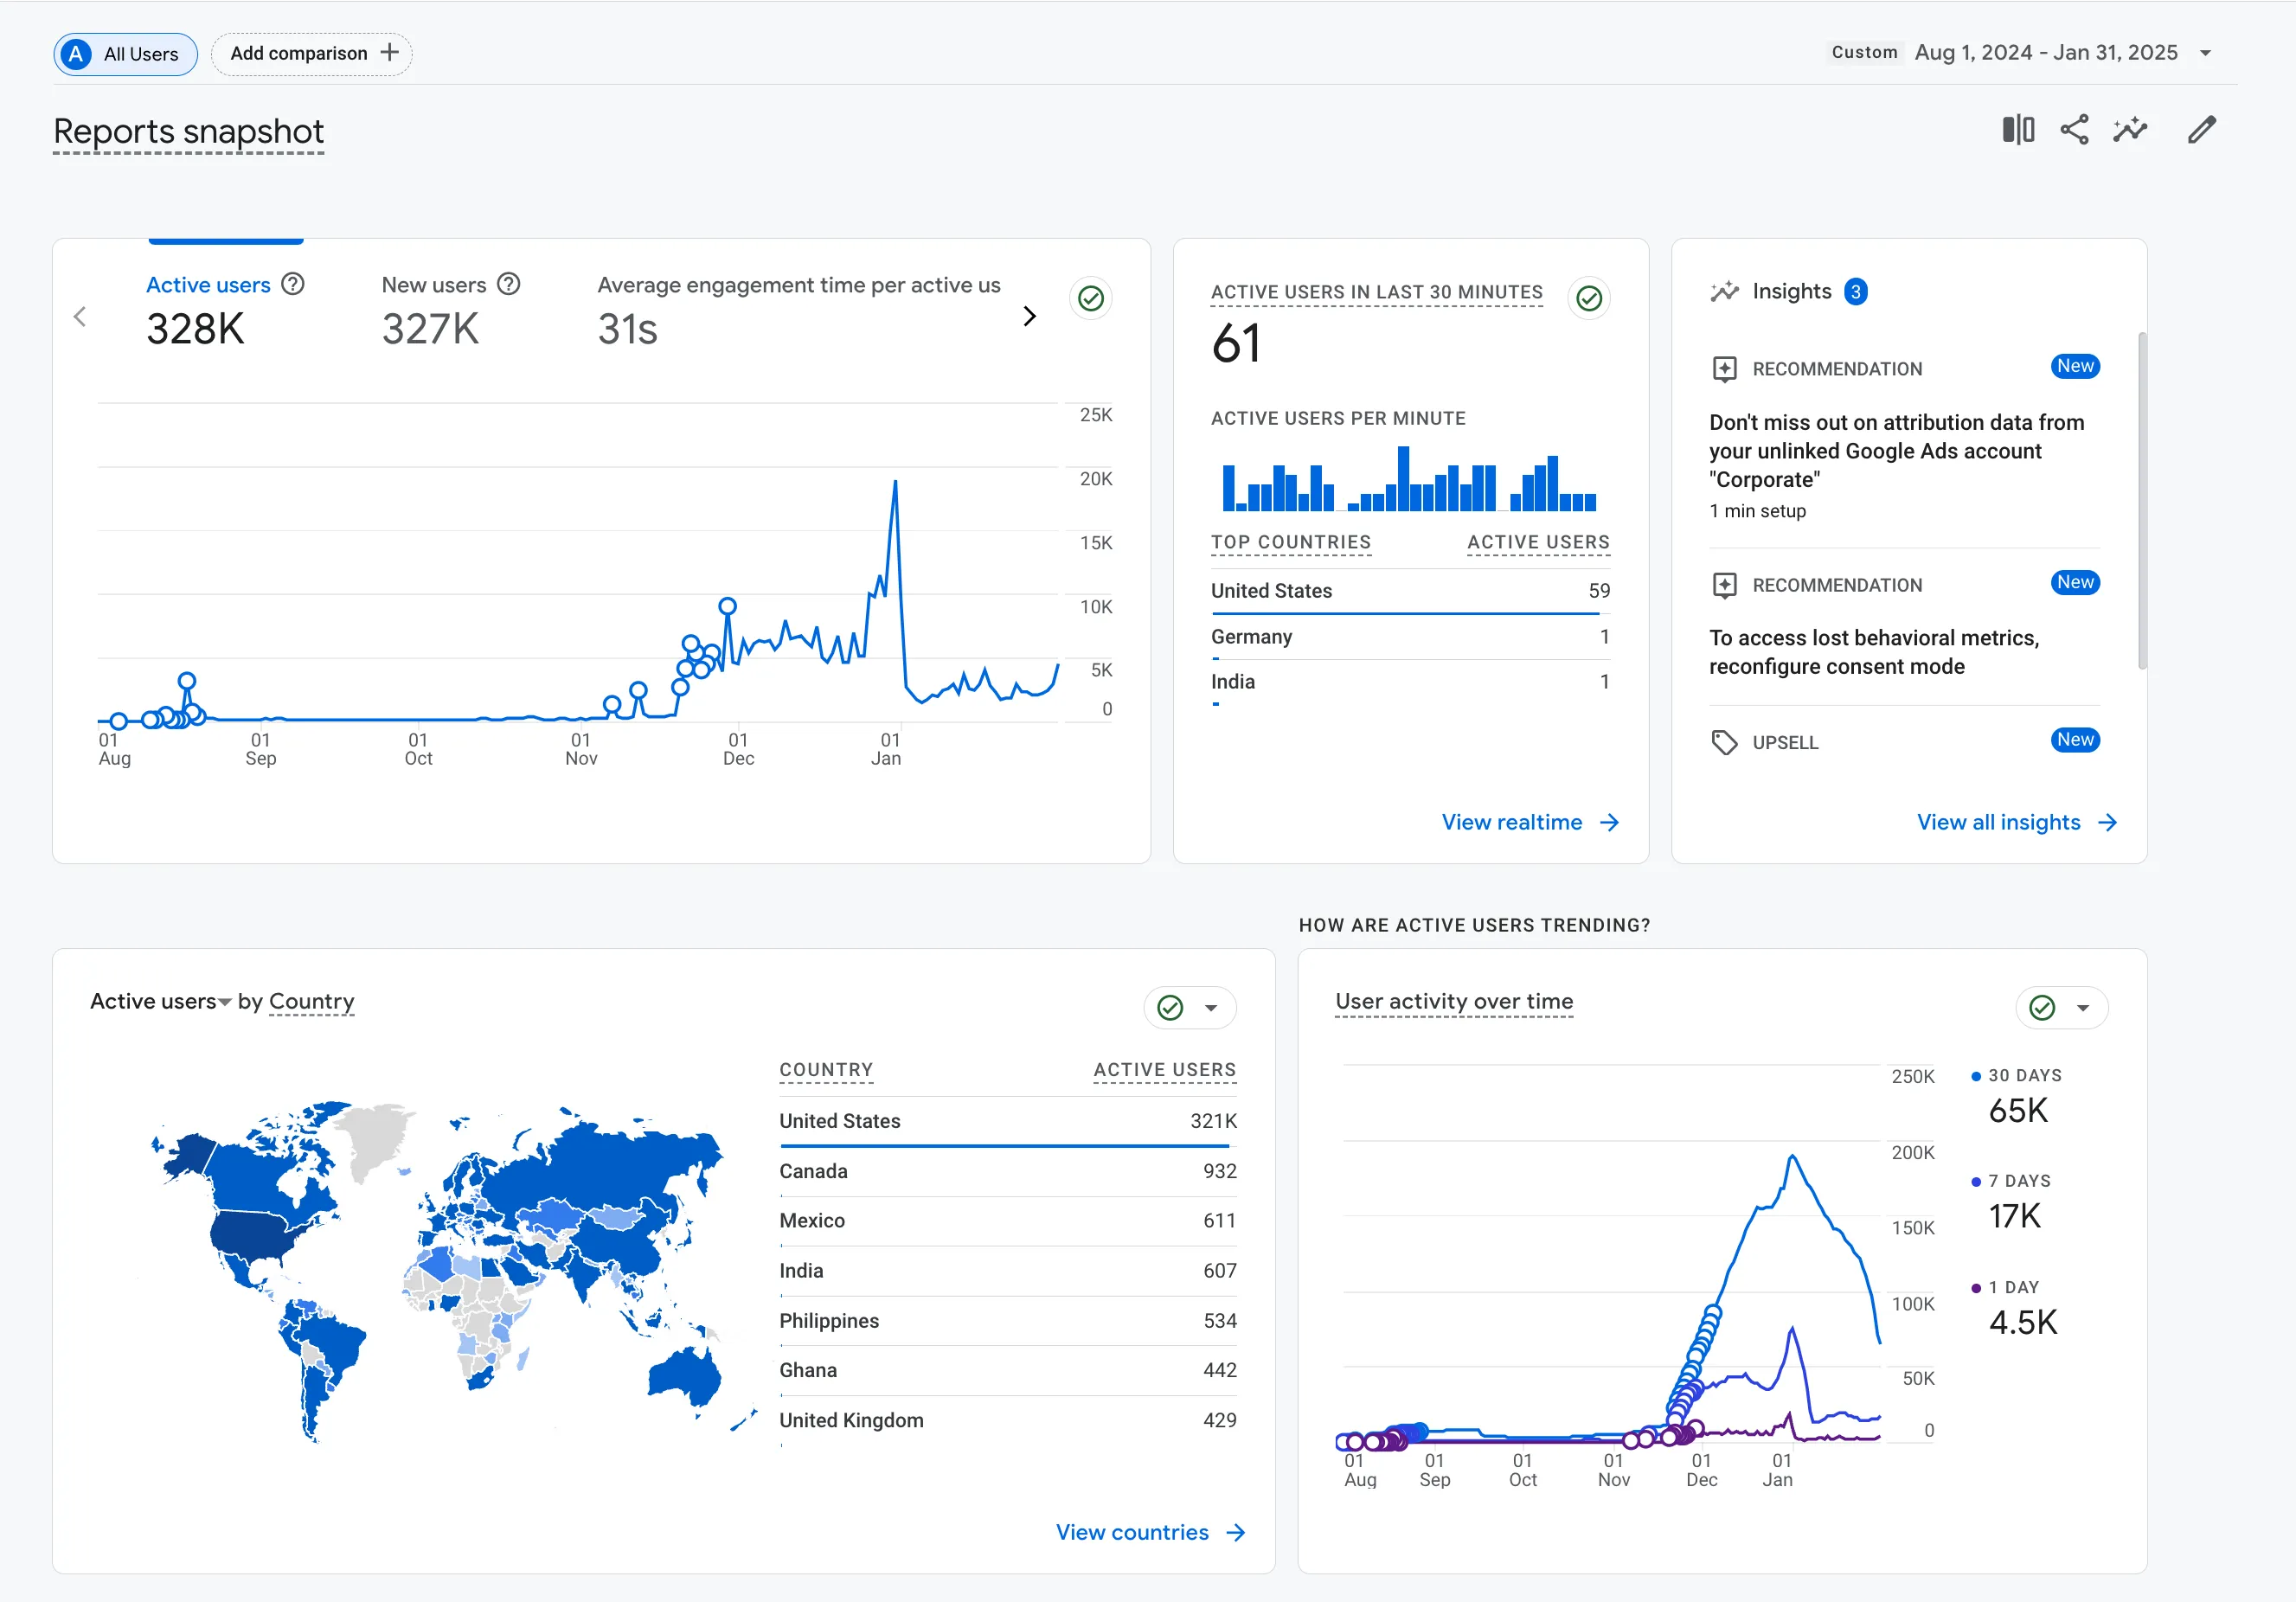Click the pencil customize report icon

pyautogui.click(x=2201, y=130)
